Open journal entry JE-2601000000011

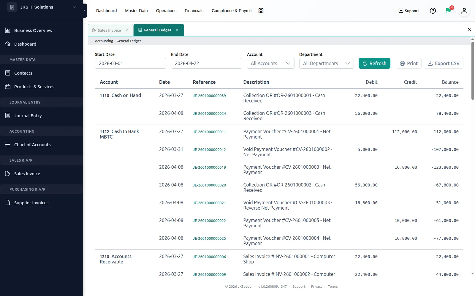pos(209,132)
